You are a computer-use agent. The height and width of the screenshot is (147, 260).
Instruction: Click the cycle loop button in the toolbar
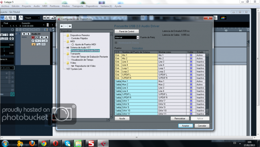tap(53, 18)
